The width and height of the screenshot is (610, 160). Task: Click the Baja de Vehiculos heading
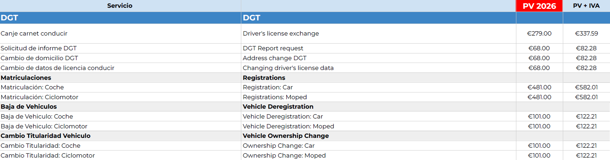pos(29,107)
